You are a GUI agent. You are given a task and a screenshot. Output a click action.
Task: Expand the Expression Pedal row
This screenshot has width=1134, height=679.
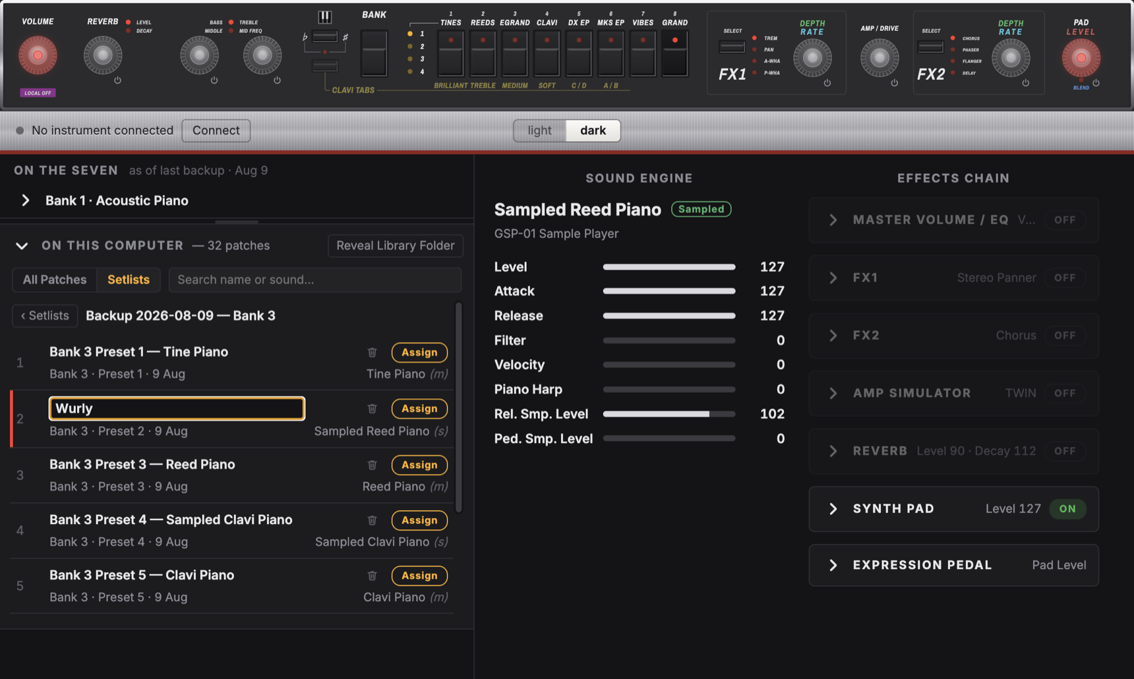coord(833,565)
